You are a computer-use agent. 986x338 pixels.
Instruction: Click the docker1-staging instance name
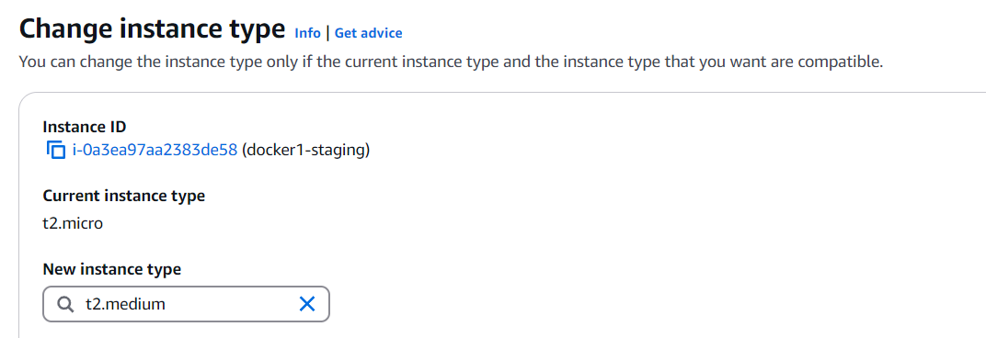click(x=305, y=151)
